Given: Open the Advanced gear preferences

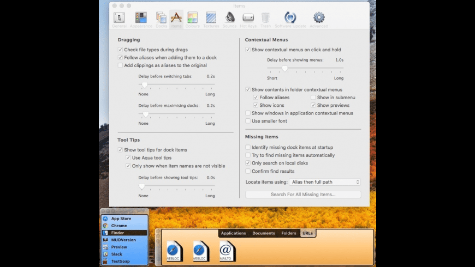Looking at the screenshot, I should (x=319, y=19).
